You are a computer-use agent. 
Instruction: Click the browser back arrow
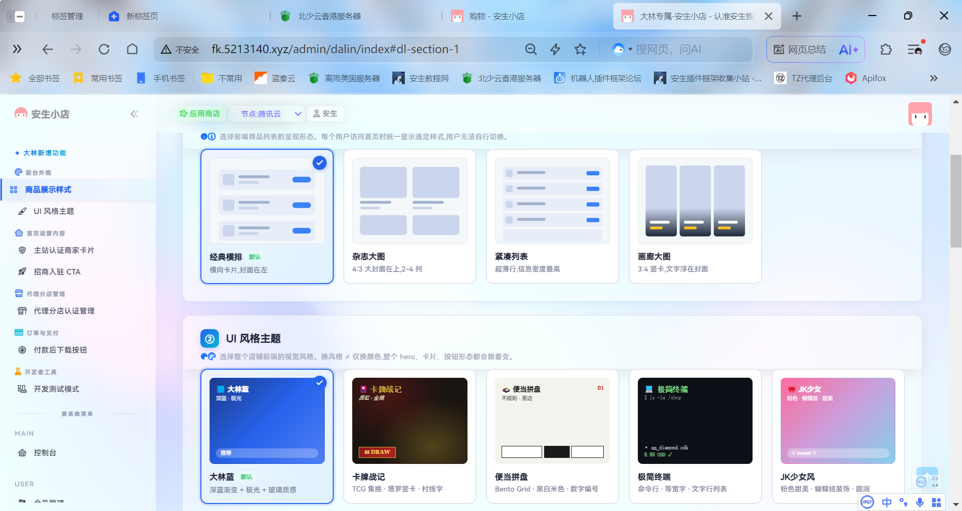coord(48,49)
